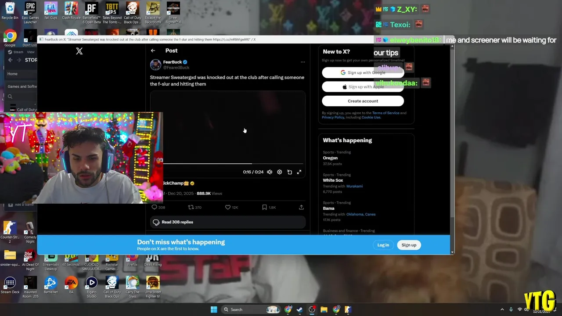Open the Murakami trending link
Image resolution: width=562 pixels, height=316 pixels.
pos(354,186)
